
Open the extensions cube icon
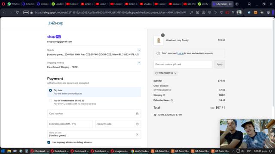269,12
